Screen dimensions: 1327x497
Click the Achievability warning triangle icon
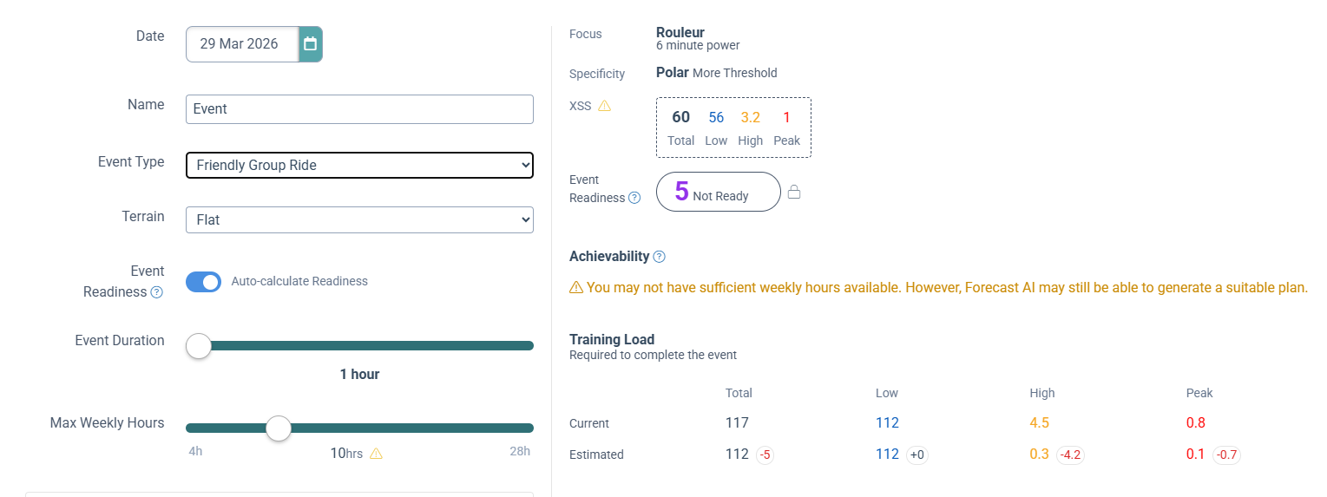[x=576, y=287]
